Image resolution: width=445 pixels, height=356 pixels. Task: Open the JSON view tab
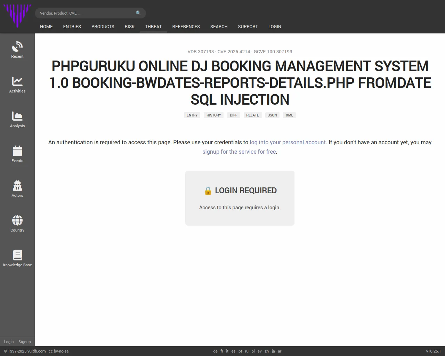click(273, 115)
